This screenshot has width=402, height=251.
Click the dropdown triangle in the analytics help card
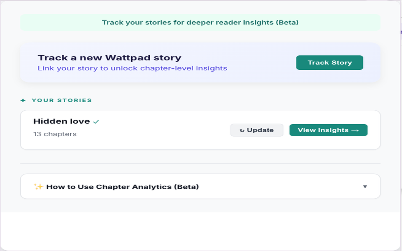point(365,187)
